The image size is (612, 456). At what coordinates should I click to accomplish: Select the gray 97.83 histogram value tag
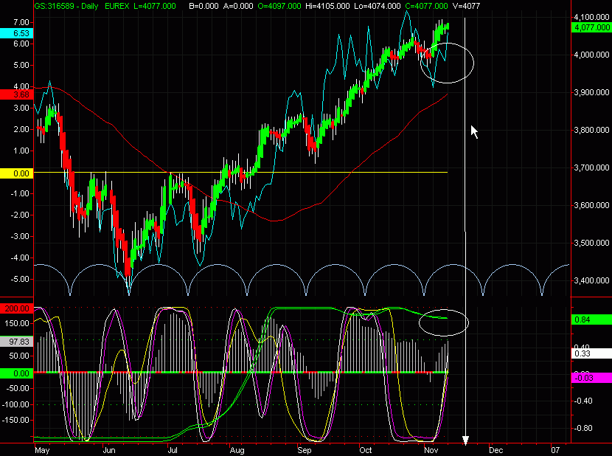coord(16,342)
